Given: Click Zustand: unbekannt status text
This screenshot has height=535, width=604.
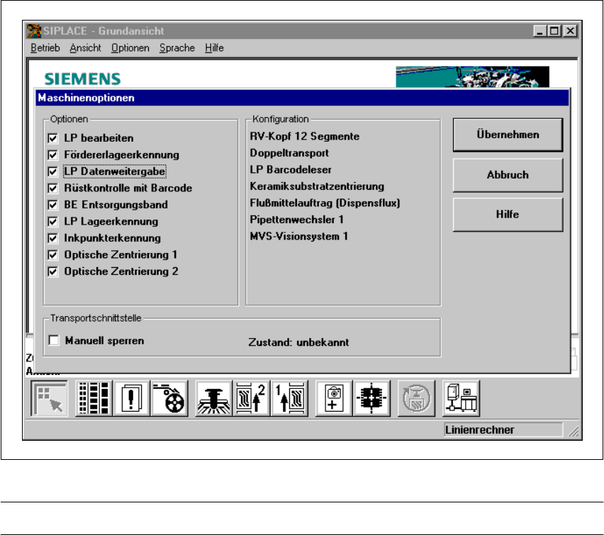Looking at the screenshot, I should coord(298,342).
